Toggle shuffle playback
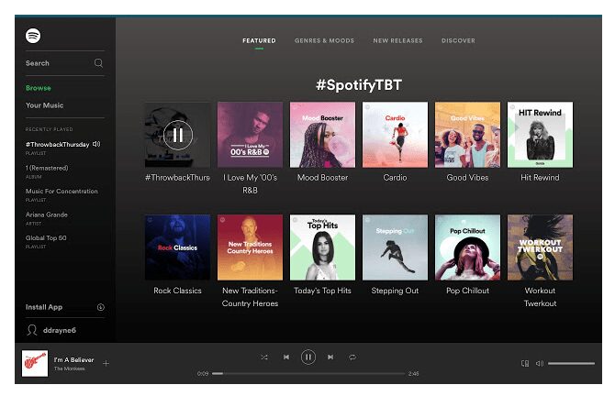Viewport: 615px width, 396px height. pyautogui.click(x=264, y=357)
